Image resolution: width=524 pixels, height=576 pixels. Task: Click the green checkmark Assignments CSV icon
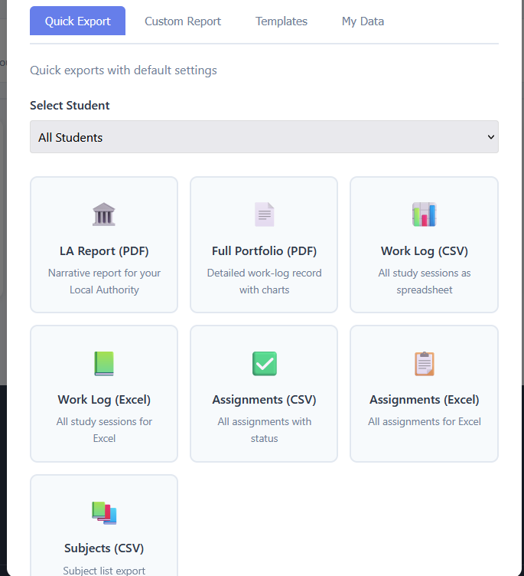(x=264, y=363)
